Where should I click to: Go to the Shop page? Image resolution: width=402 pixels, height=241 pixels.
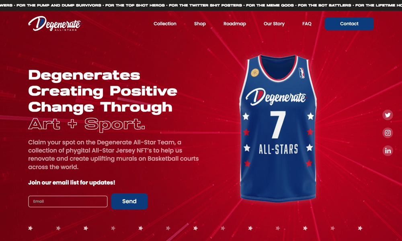(x=200, y=24)
